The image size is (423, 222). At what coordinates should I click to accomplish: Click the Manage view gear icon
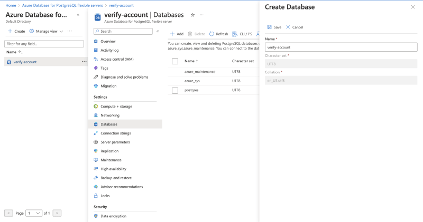pyautogui.click(x=32, y=31)
